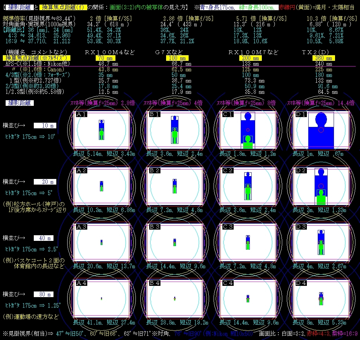Click the TX2(D) column header
This screenshot has height=340, width=360.
point(315,52)
